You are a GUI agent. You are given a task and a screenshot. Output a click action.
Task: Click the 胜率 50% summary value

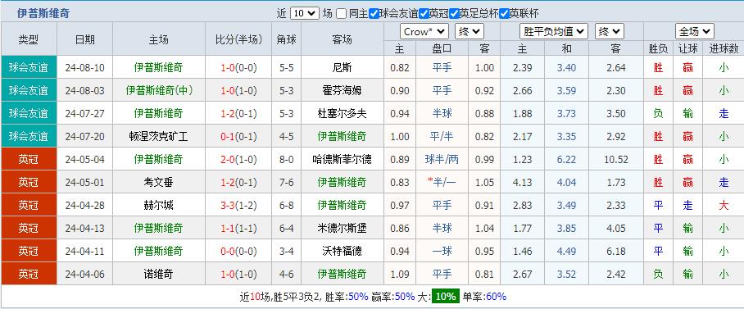pyautogui.click(x=358, y=297)
